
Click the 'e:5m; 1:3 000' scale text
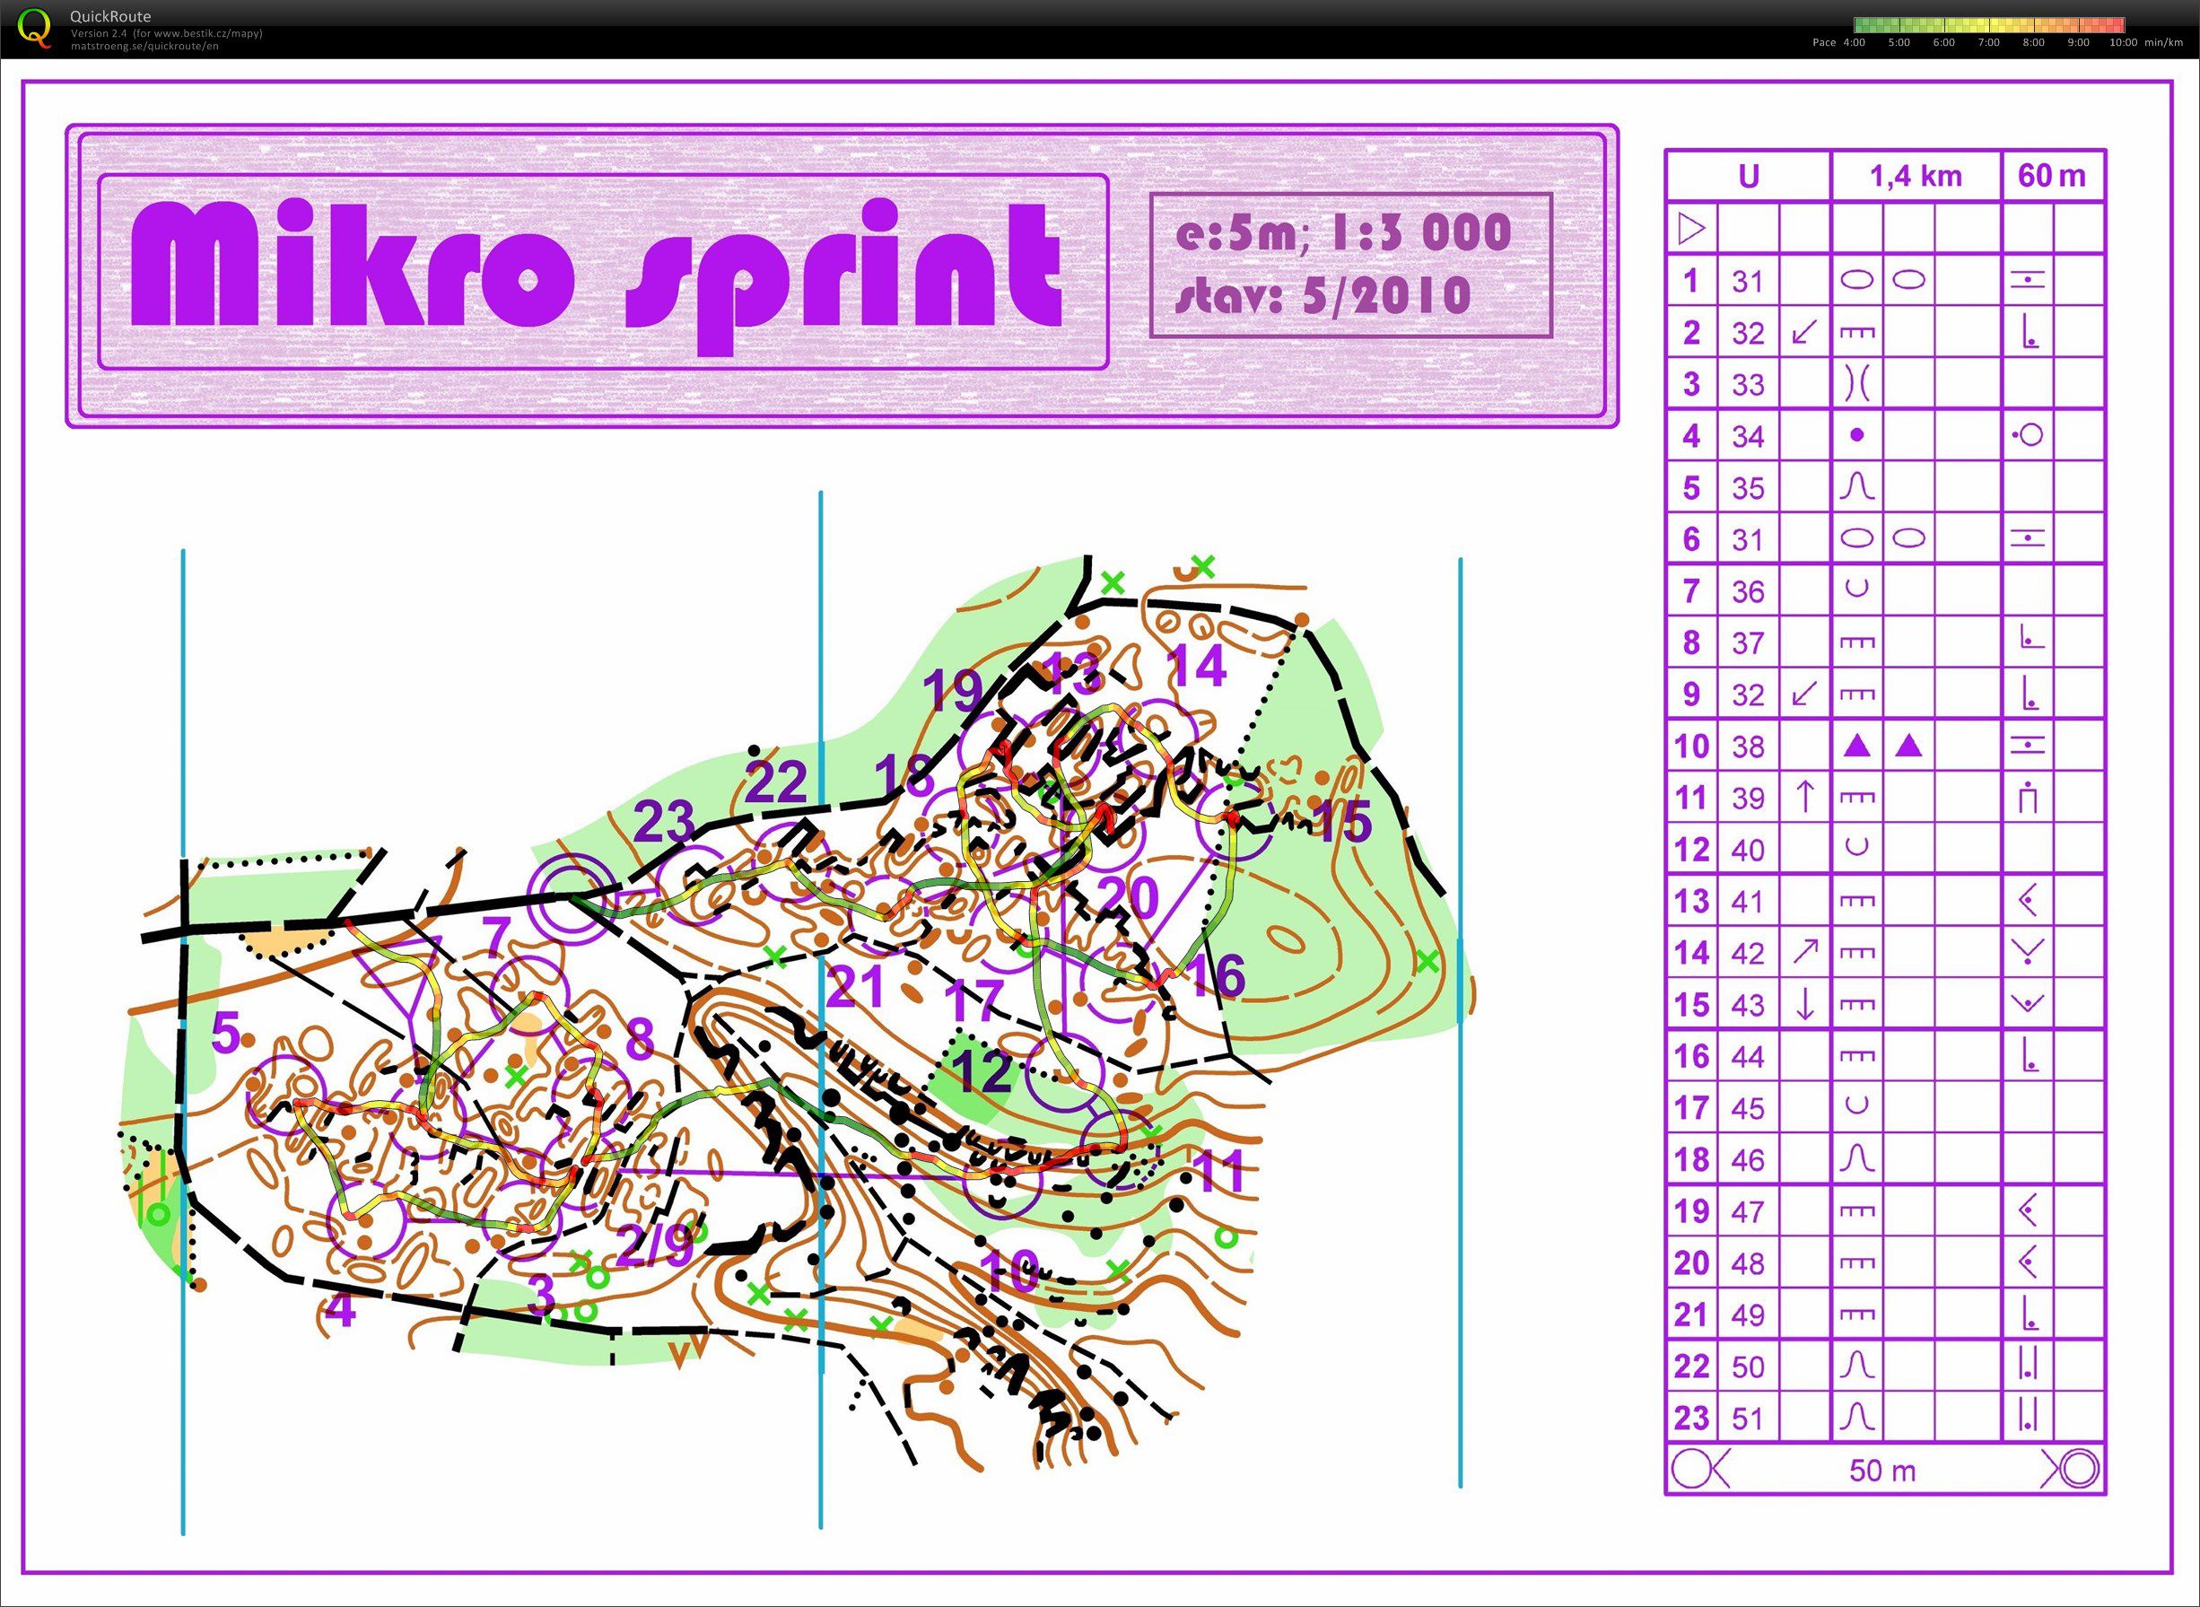(1344, 233)
